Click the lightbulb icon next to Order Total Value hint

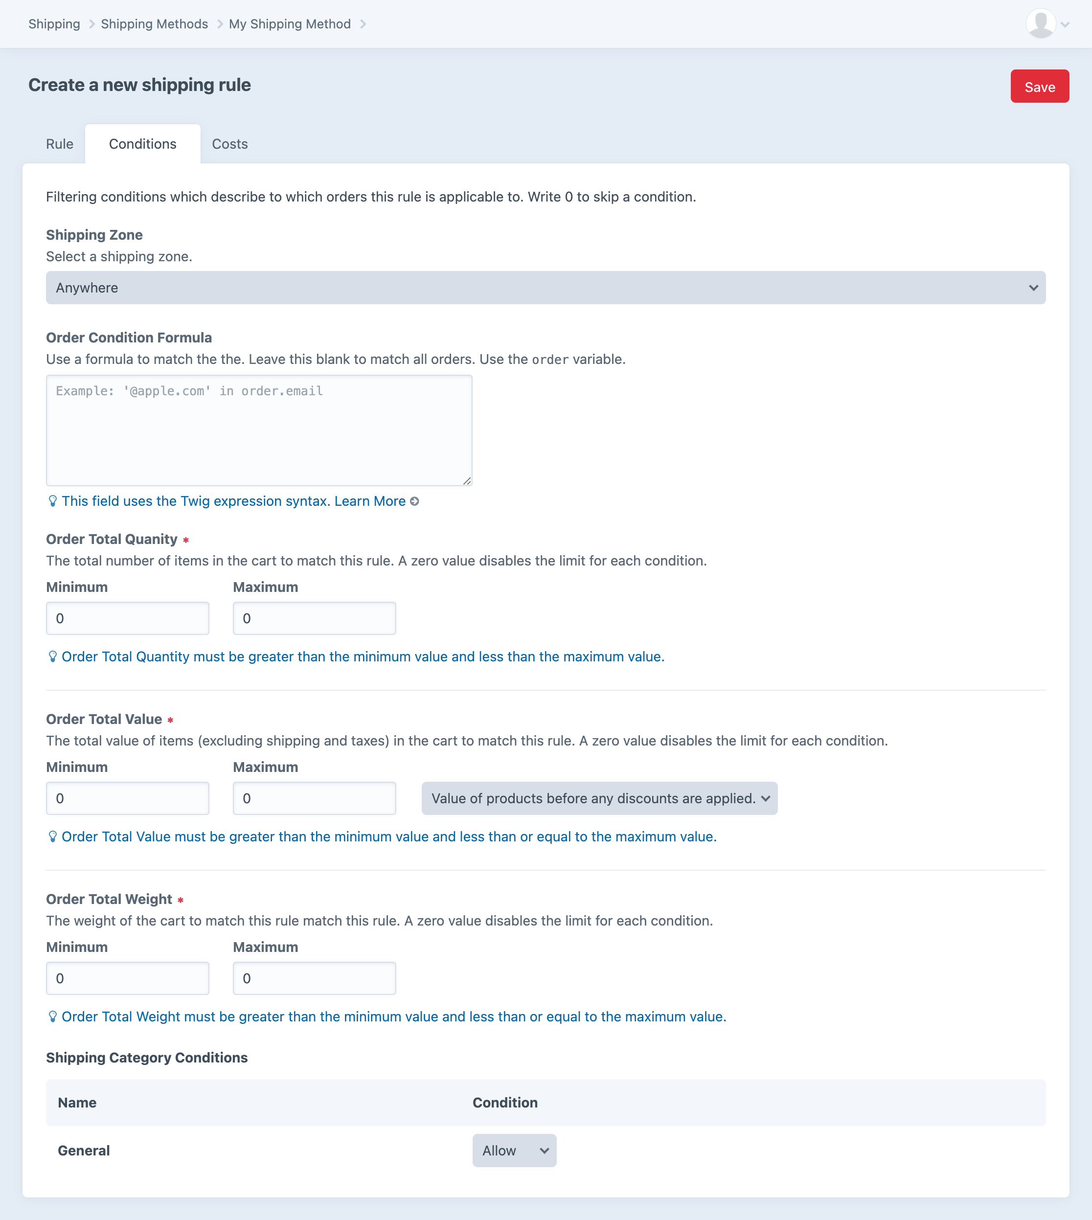coord(53,836)
